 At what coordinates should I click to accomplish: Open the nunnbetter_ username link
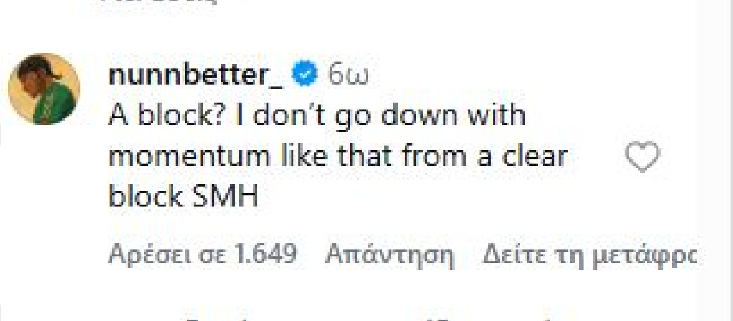(x=196, y=76)
